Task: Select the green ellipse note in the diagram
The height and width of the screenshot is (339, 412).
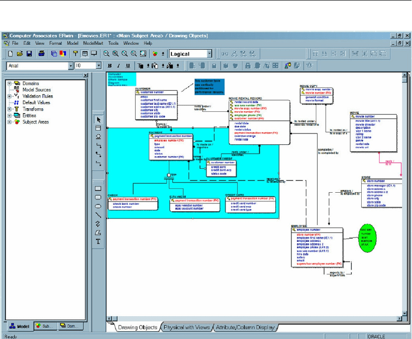Action: 367,238
